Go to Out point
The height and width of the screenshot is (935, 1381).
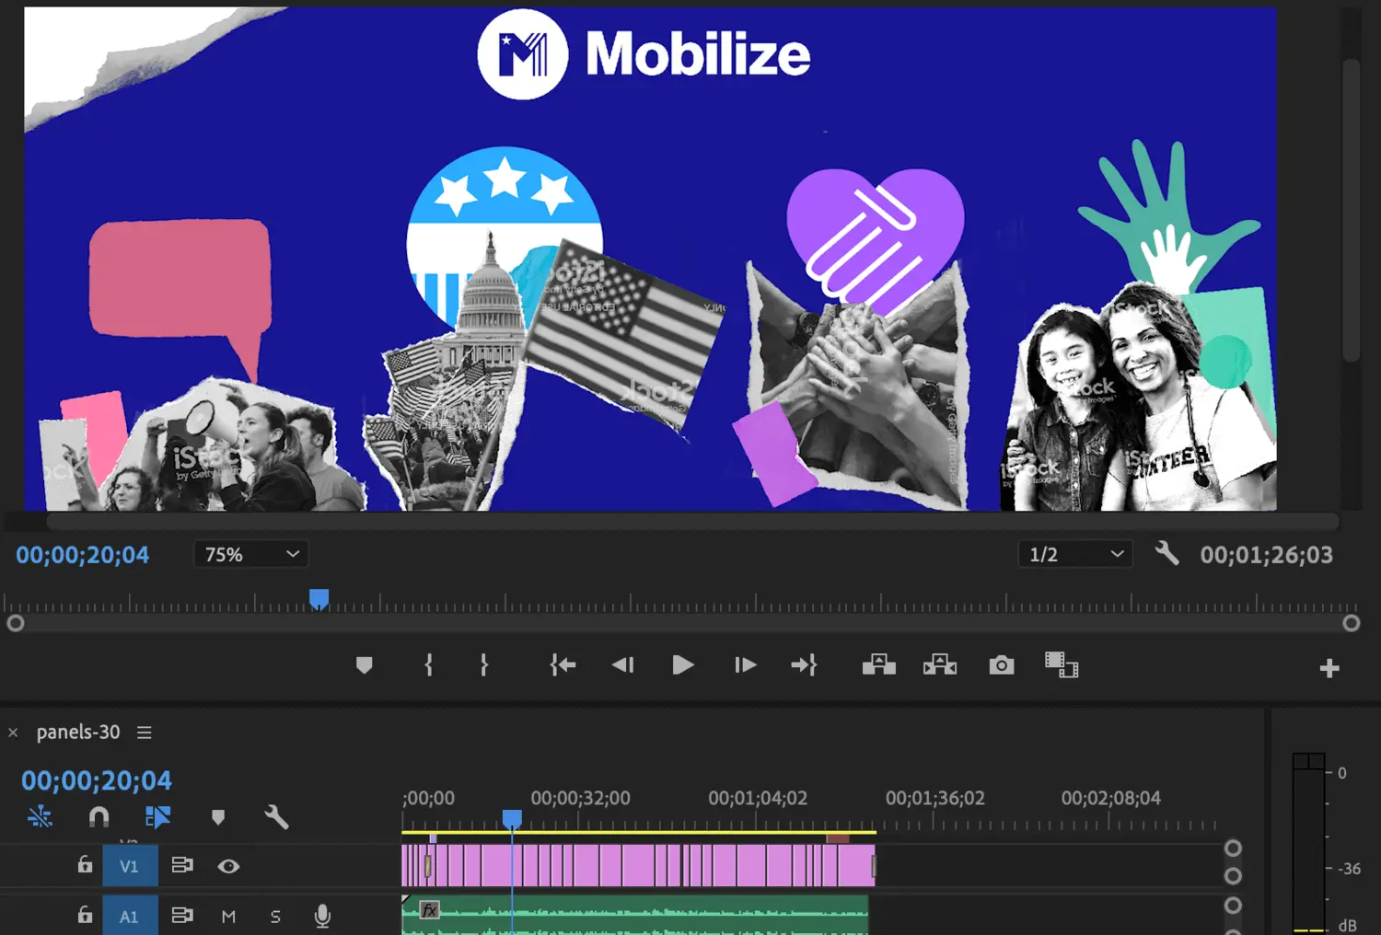click(804, 664)
